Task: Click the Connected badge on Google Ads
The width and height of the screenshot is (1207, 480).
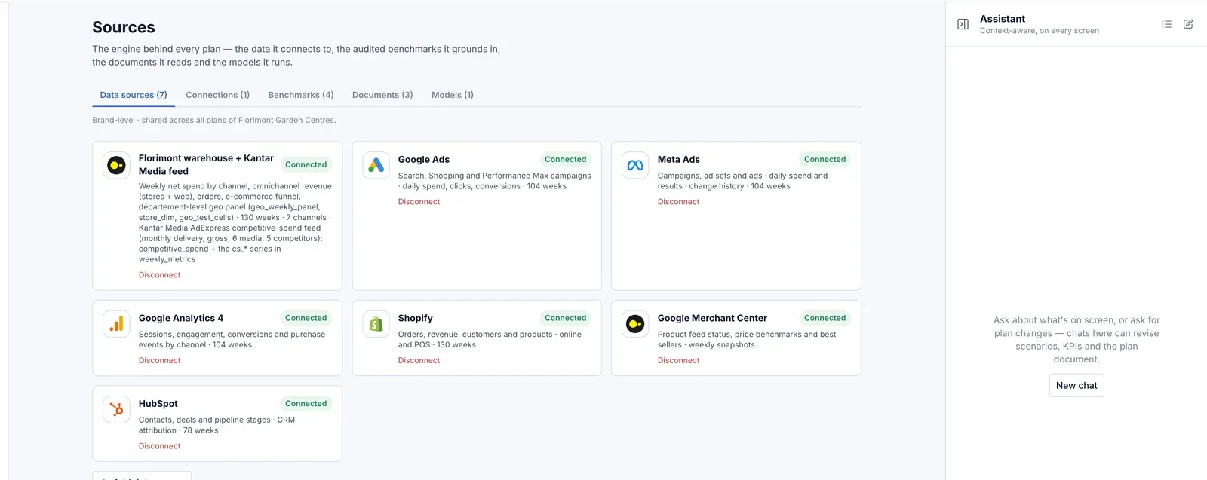Action: tap(565, 160)
